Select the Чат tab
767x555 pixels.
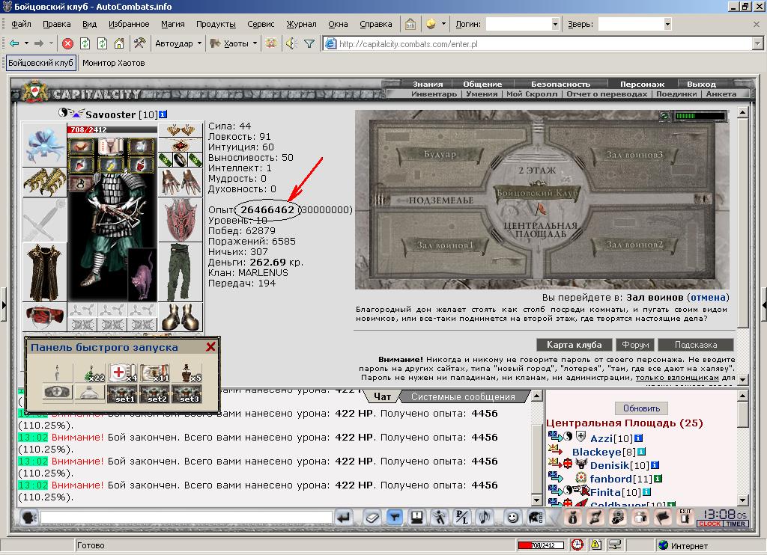pos(382,396)
